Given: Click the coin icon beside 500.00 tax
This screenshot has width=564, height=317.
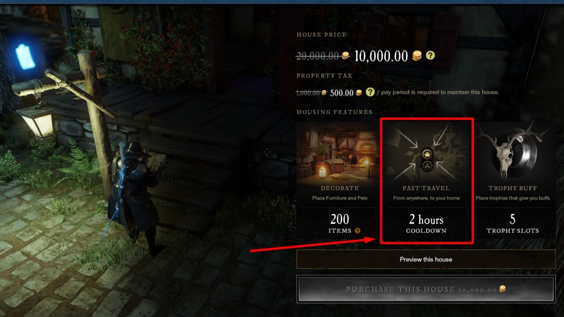Looking at the screenshot, I should (x=359, y=92).
